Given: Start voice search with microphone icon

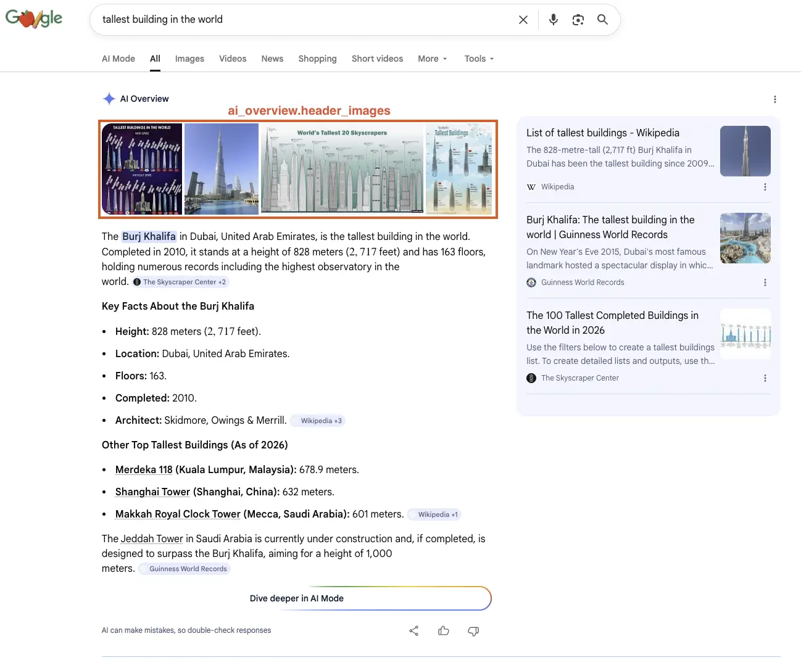Looking at the screenshot, I should point(554,20).
